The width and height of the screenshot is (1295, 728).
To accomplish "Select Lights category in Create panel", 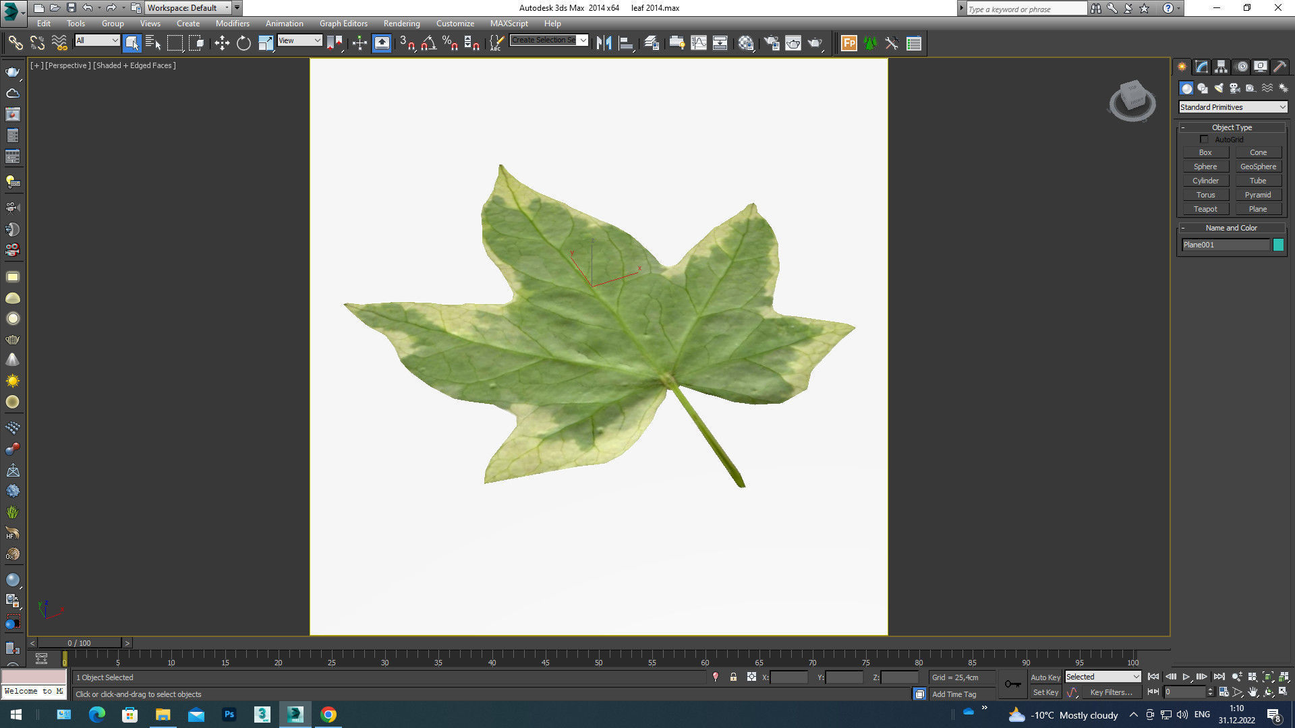I will click(x=1219, y=88).
